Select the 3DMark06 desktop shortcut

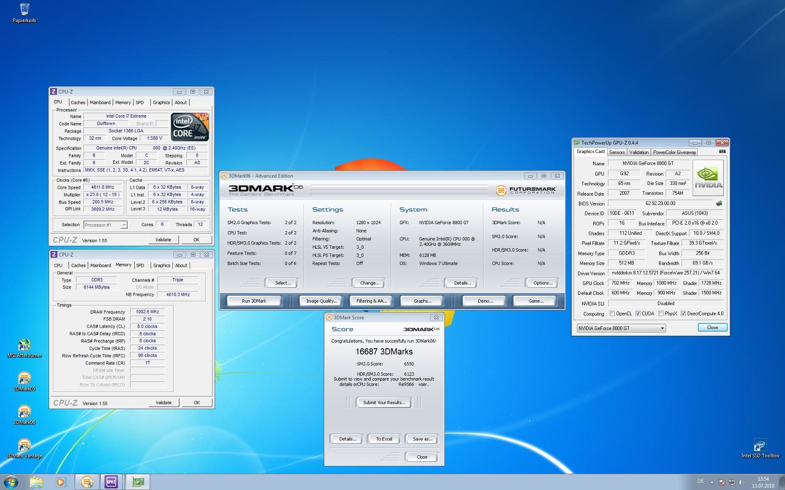point(24,415)
